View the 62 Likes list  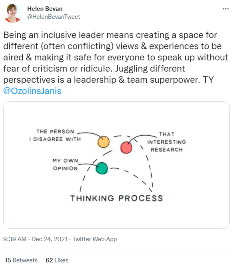tap(57, 260)
